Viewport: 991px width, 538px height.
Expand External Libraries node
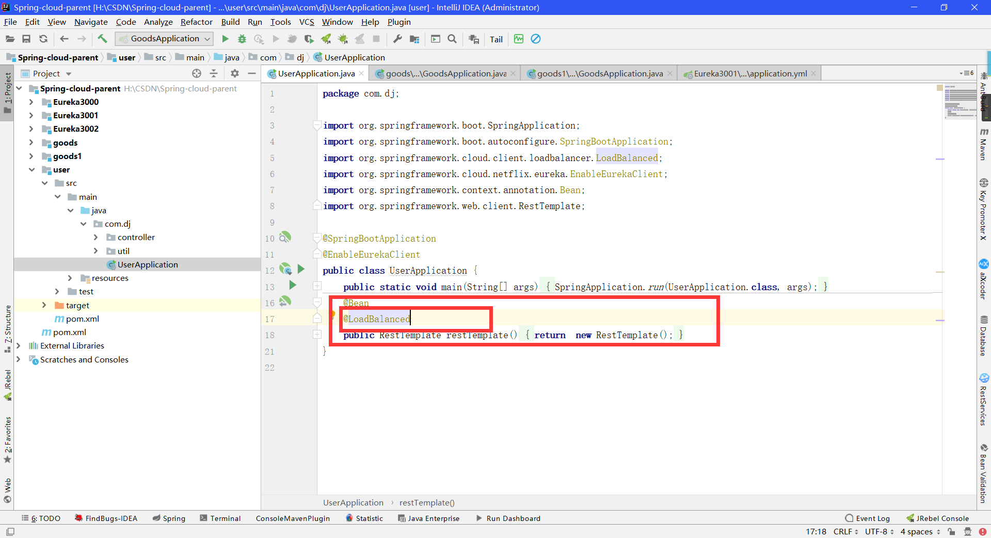[19, 345]
